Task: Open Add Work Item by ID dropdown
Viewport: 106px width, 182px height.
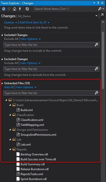Action: coord(34,23)
